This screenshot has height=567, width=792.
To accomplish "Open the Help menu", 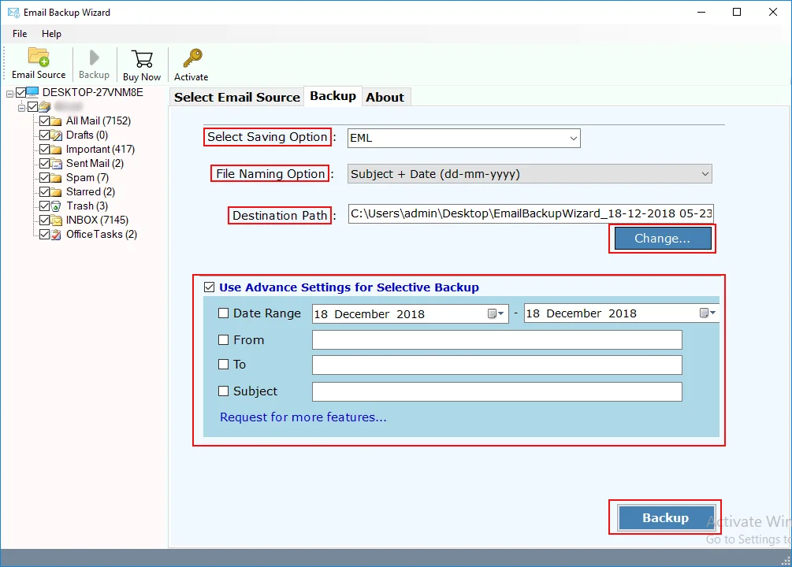I will click(51, 34).
